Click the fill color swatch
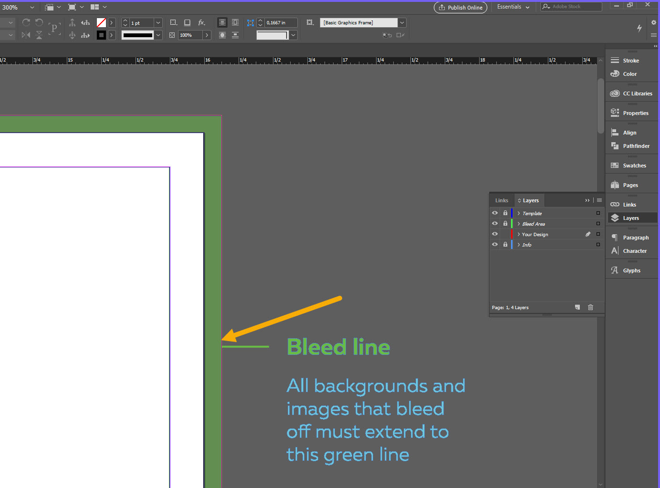The height and width of the screenshot is (488, 660). click(101, 22)
